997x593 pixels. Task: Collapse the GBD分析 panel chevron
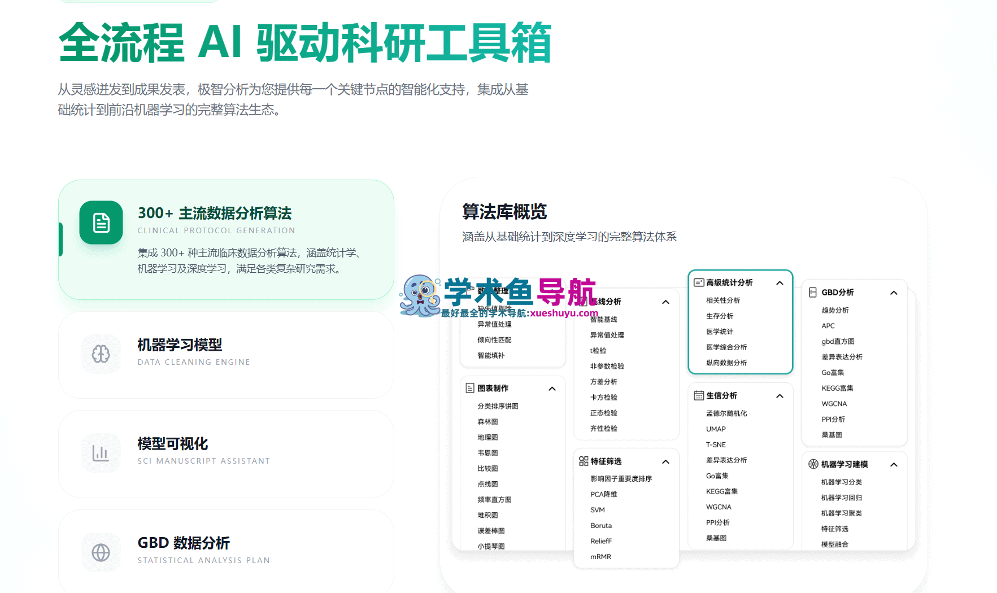coord(894,293)
